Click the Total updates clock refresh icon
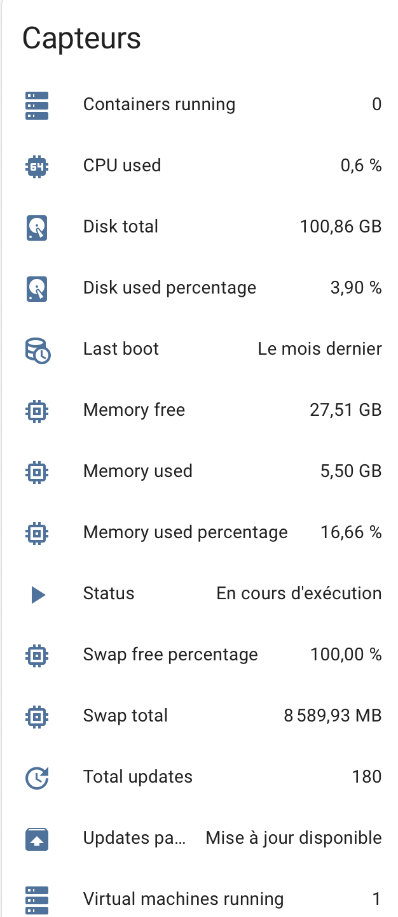The image size is (398, 917). coord(37,778)
